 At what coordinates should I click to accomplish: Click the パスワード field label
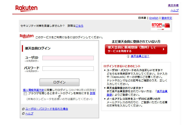[x=31, y=68]
